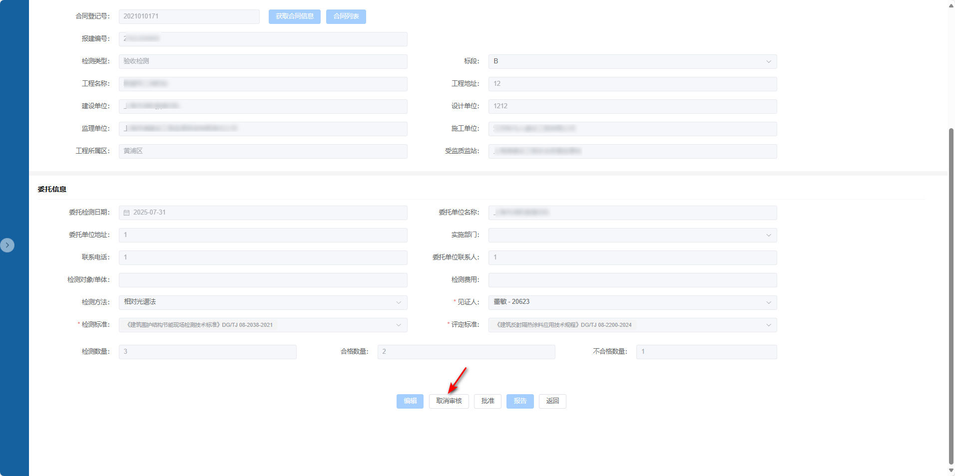The image size is (955, 476).
Task: Click the calendar icon in 委托检测日期
Action: 126,213
